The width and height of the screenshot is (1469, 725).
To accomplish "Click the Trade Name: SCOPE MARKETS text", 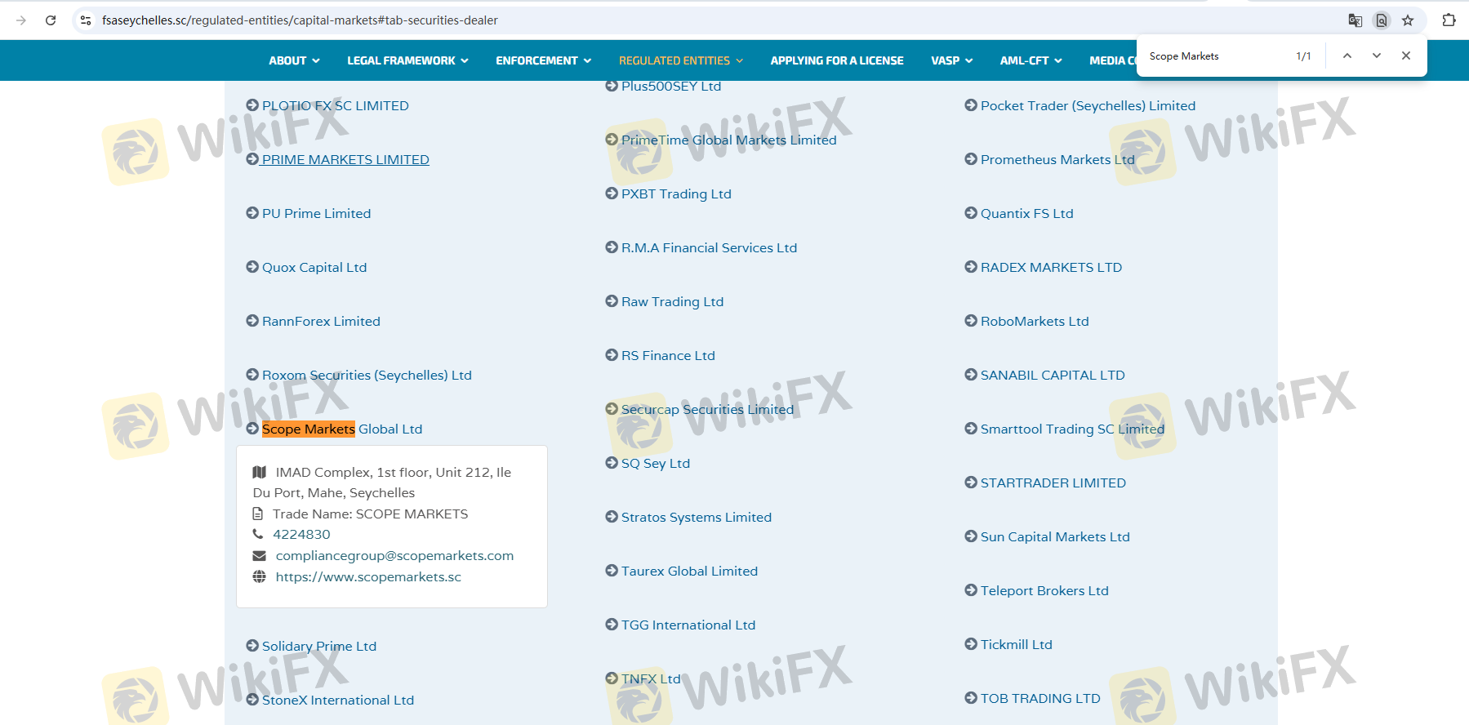I will [x=371, y=514].
